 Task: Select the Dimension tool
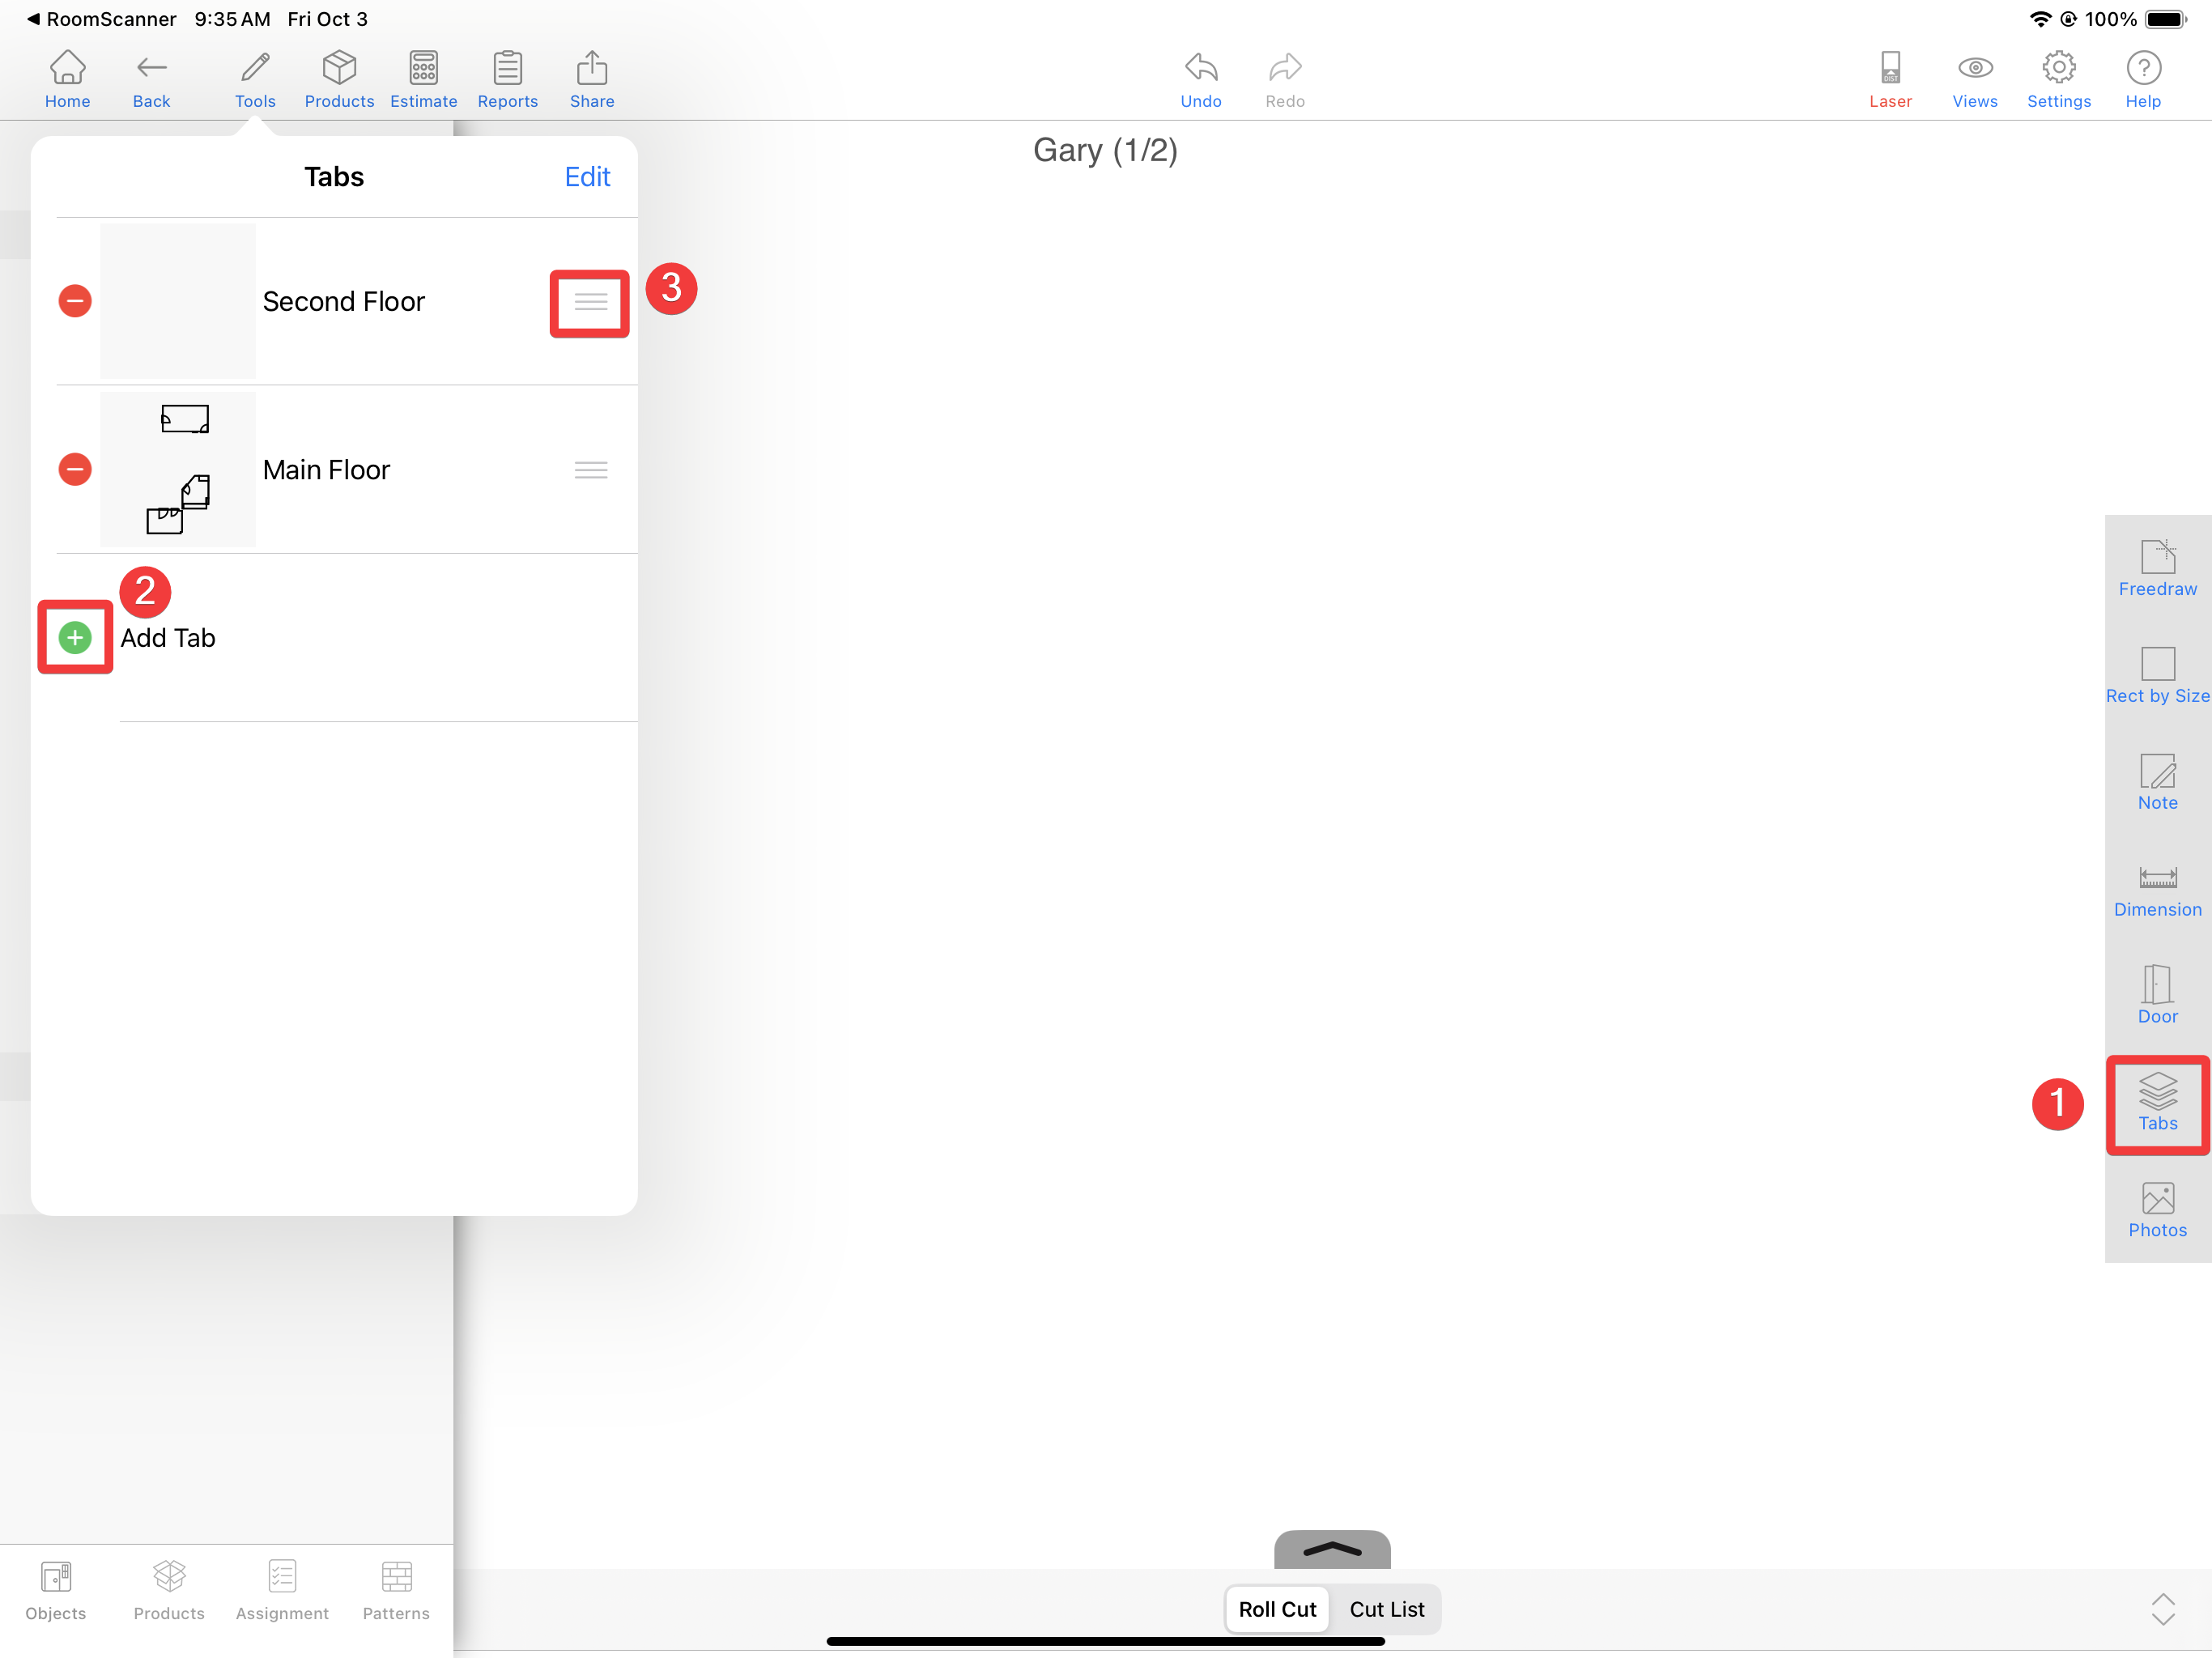[2157, 889]
